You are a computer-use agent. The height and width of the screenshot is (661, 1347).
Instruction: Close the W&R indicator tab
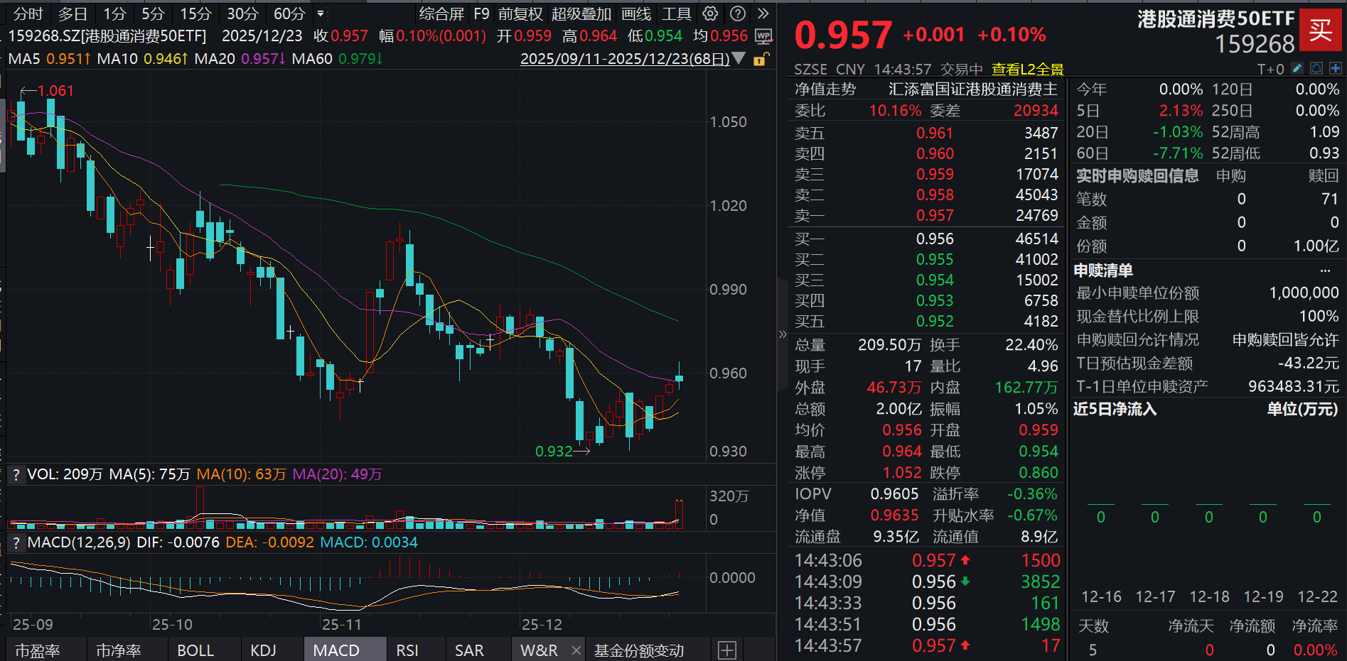click(576, 650)
